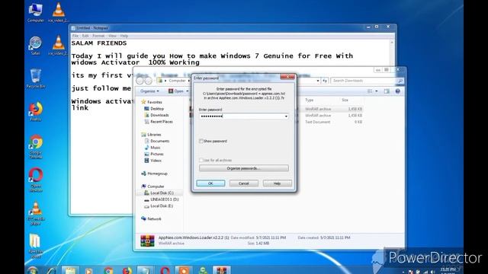Click the Change your view icon
Image resolution: width=488 pixels, height=274 pixels.
370,91
